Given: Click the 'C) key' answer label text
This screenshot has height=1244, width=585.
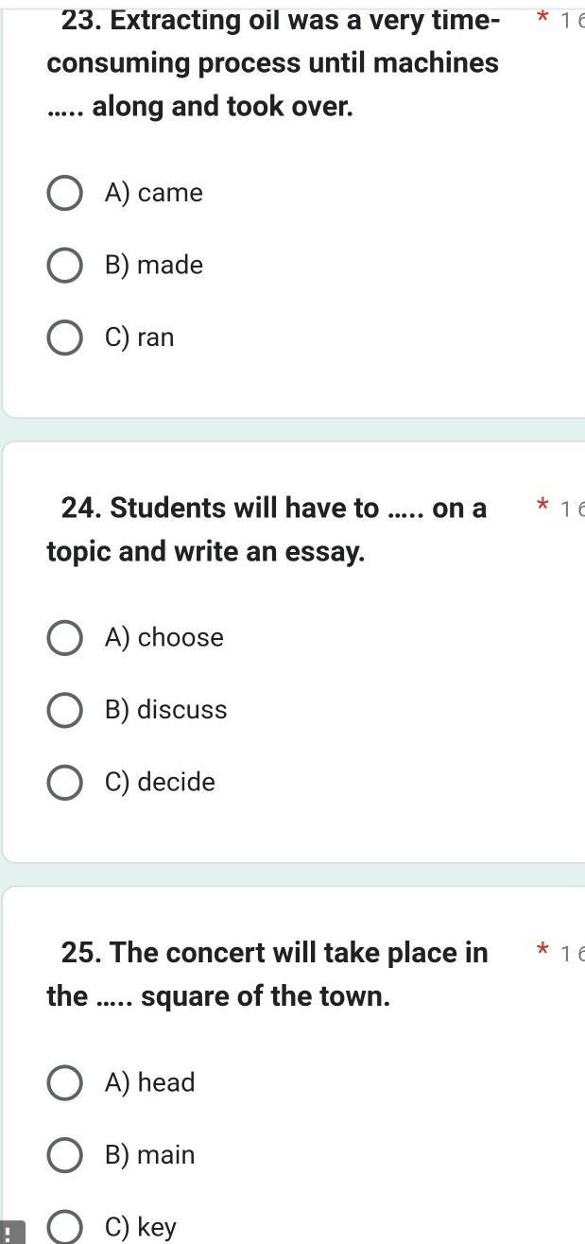Looking at the screenshot, I should [141, 1228].
